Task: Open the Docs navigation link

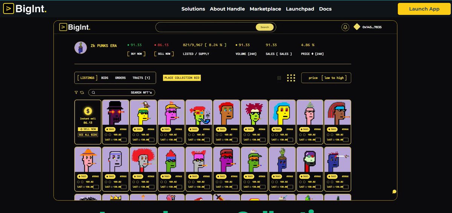Action: [325, 9]
